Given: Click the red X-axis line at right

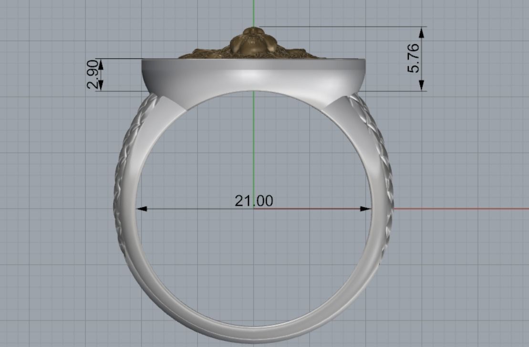Looking at the screenshot, I should (x=461, y=208).
